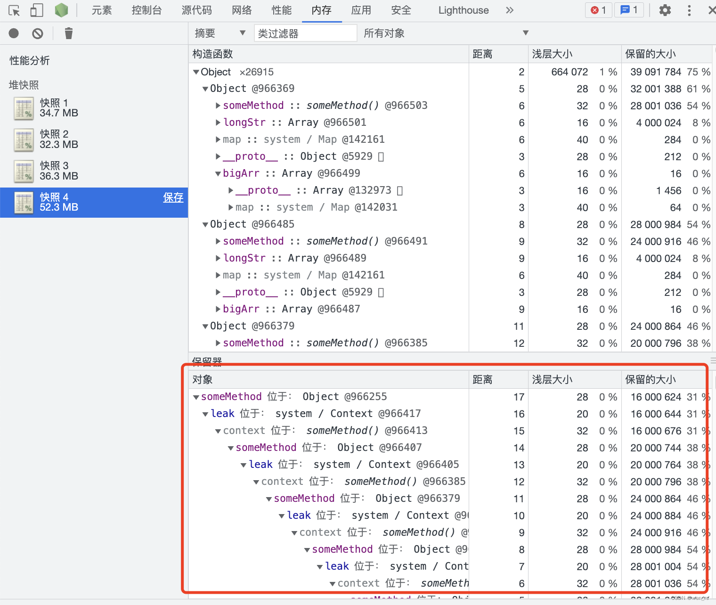Select someMethod @966491 row
Viewport: 716px width, 605px height.
click(450, 241)
